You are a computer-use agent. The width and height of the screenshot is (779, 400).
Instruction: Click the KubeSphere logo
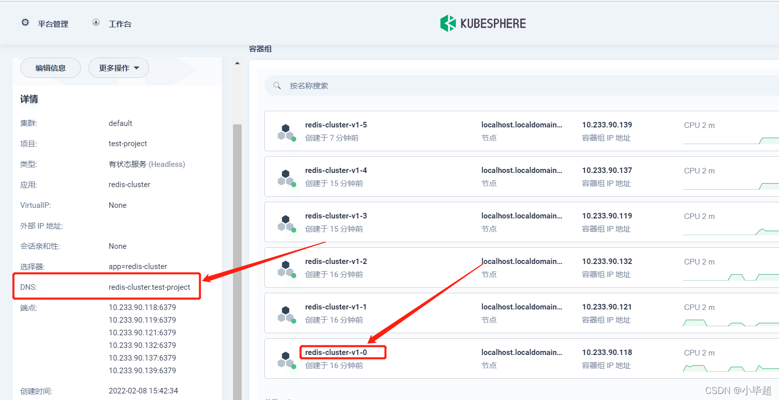pyautogui.click(x=483, y=23)
